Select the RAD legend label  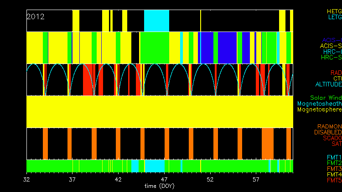coord(336,73)
